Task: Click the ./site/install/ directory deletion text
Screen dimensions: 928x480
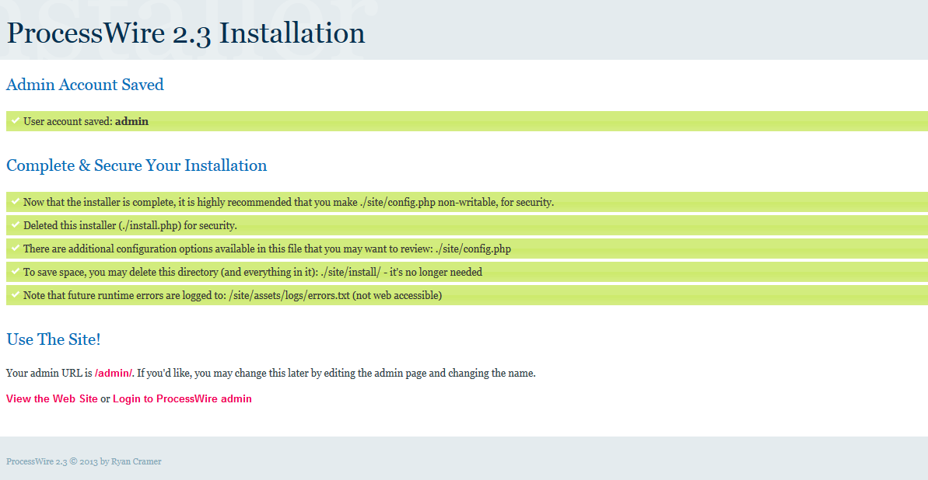Action: (x=252, y=272)
